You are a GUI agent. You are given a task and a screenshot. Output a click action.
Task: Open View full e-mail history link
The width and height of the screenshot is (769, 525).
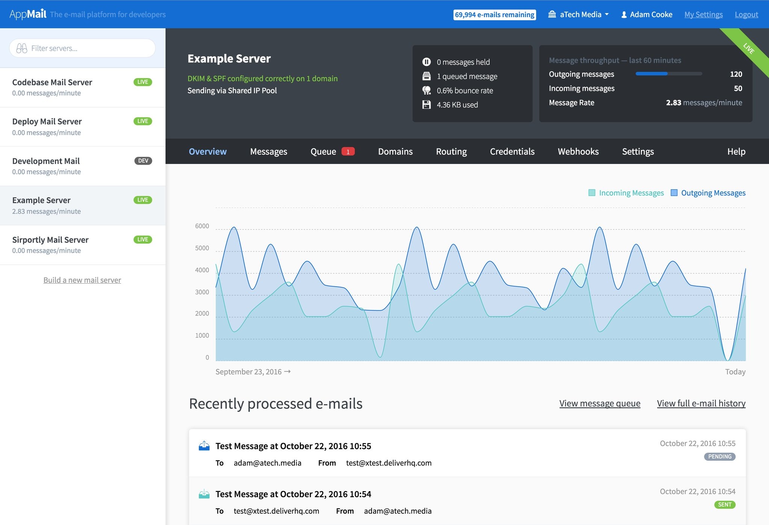[x=701, y=404]
